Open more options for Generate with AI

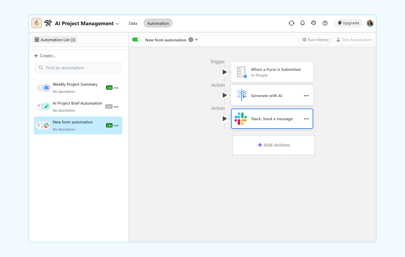(x=306, y=96)
